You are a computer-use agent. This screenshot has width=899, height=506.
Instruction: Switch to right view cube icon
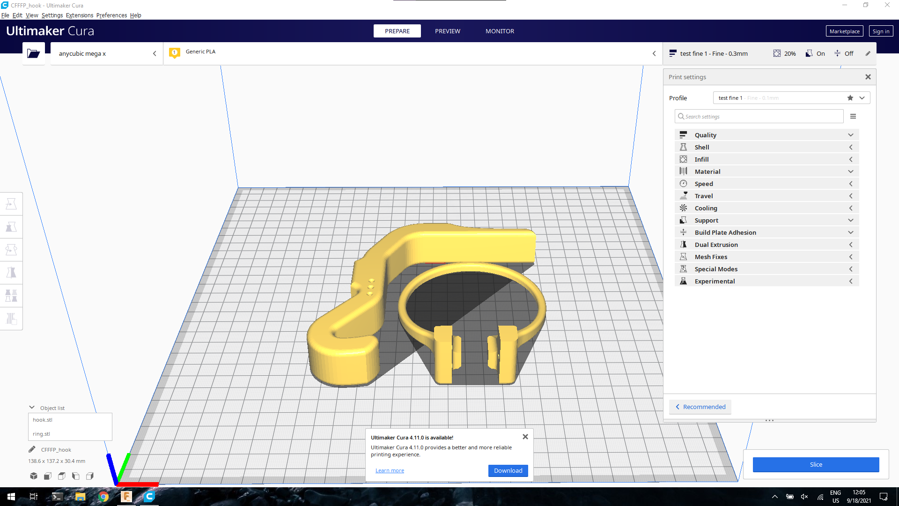(x=90, y=476)
